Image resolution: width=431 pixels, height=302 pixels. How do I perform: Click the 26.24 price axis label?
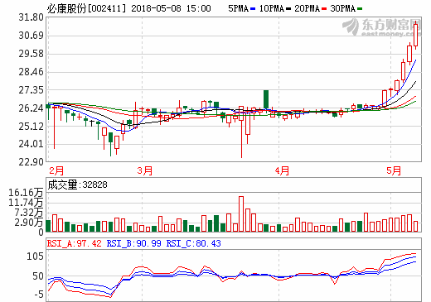[31, 108]
